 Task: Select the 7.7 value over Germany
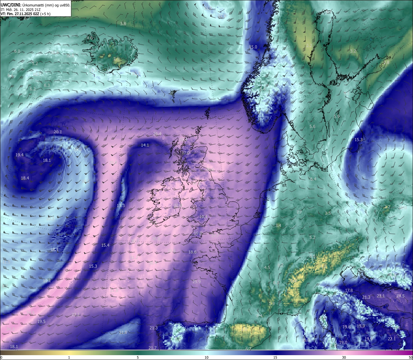pos(299,212)
